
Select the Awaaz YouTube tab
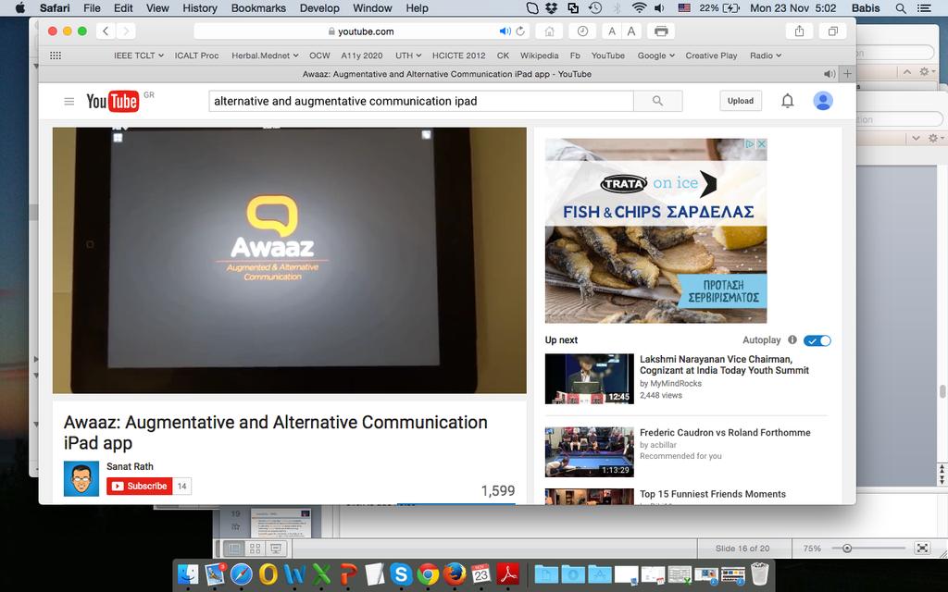pos(447,74)
